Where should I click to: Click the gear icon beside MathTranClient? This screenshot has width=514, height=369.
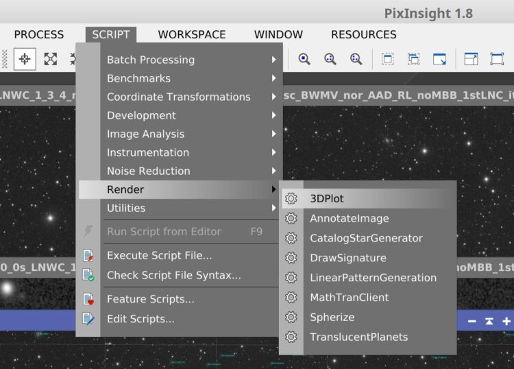291,298
